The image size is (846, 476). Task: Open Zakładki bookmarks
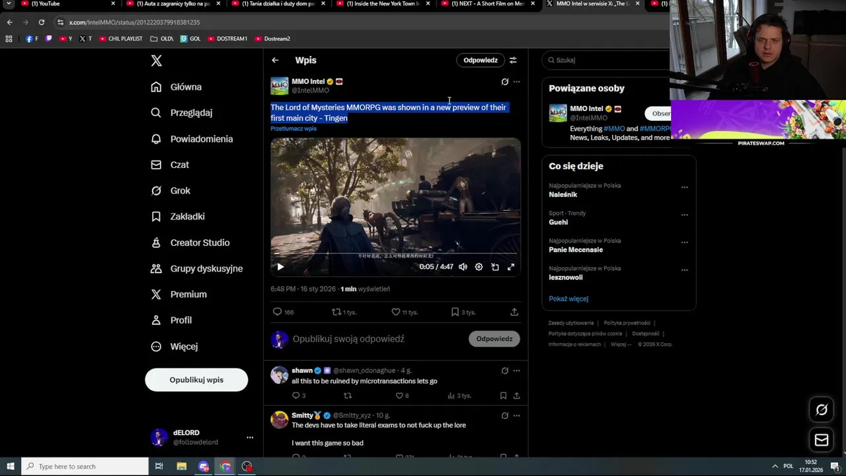pos(177,217)
